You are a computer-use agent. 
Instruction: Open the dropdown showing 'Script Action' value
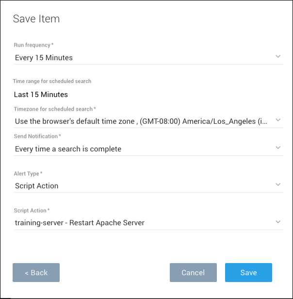(141, 186)
